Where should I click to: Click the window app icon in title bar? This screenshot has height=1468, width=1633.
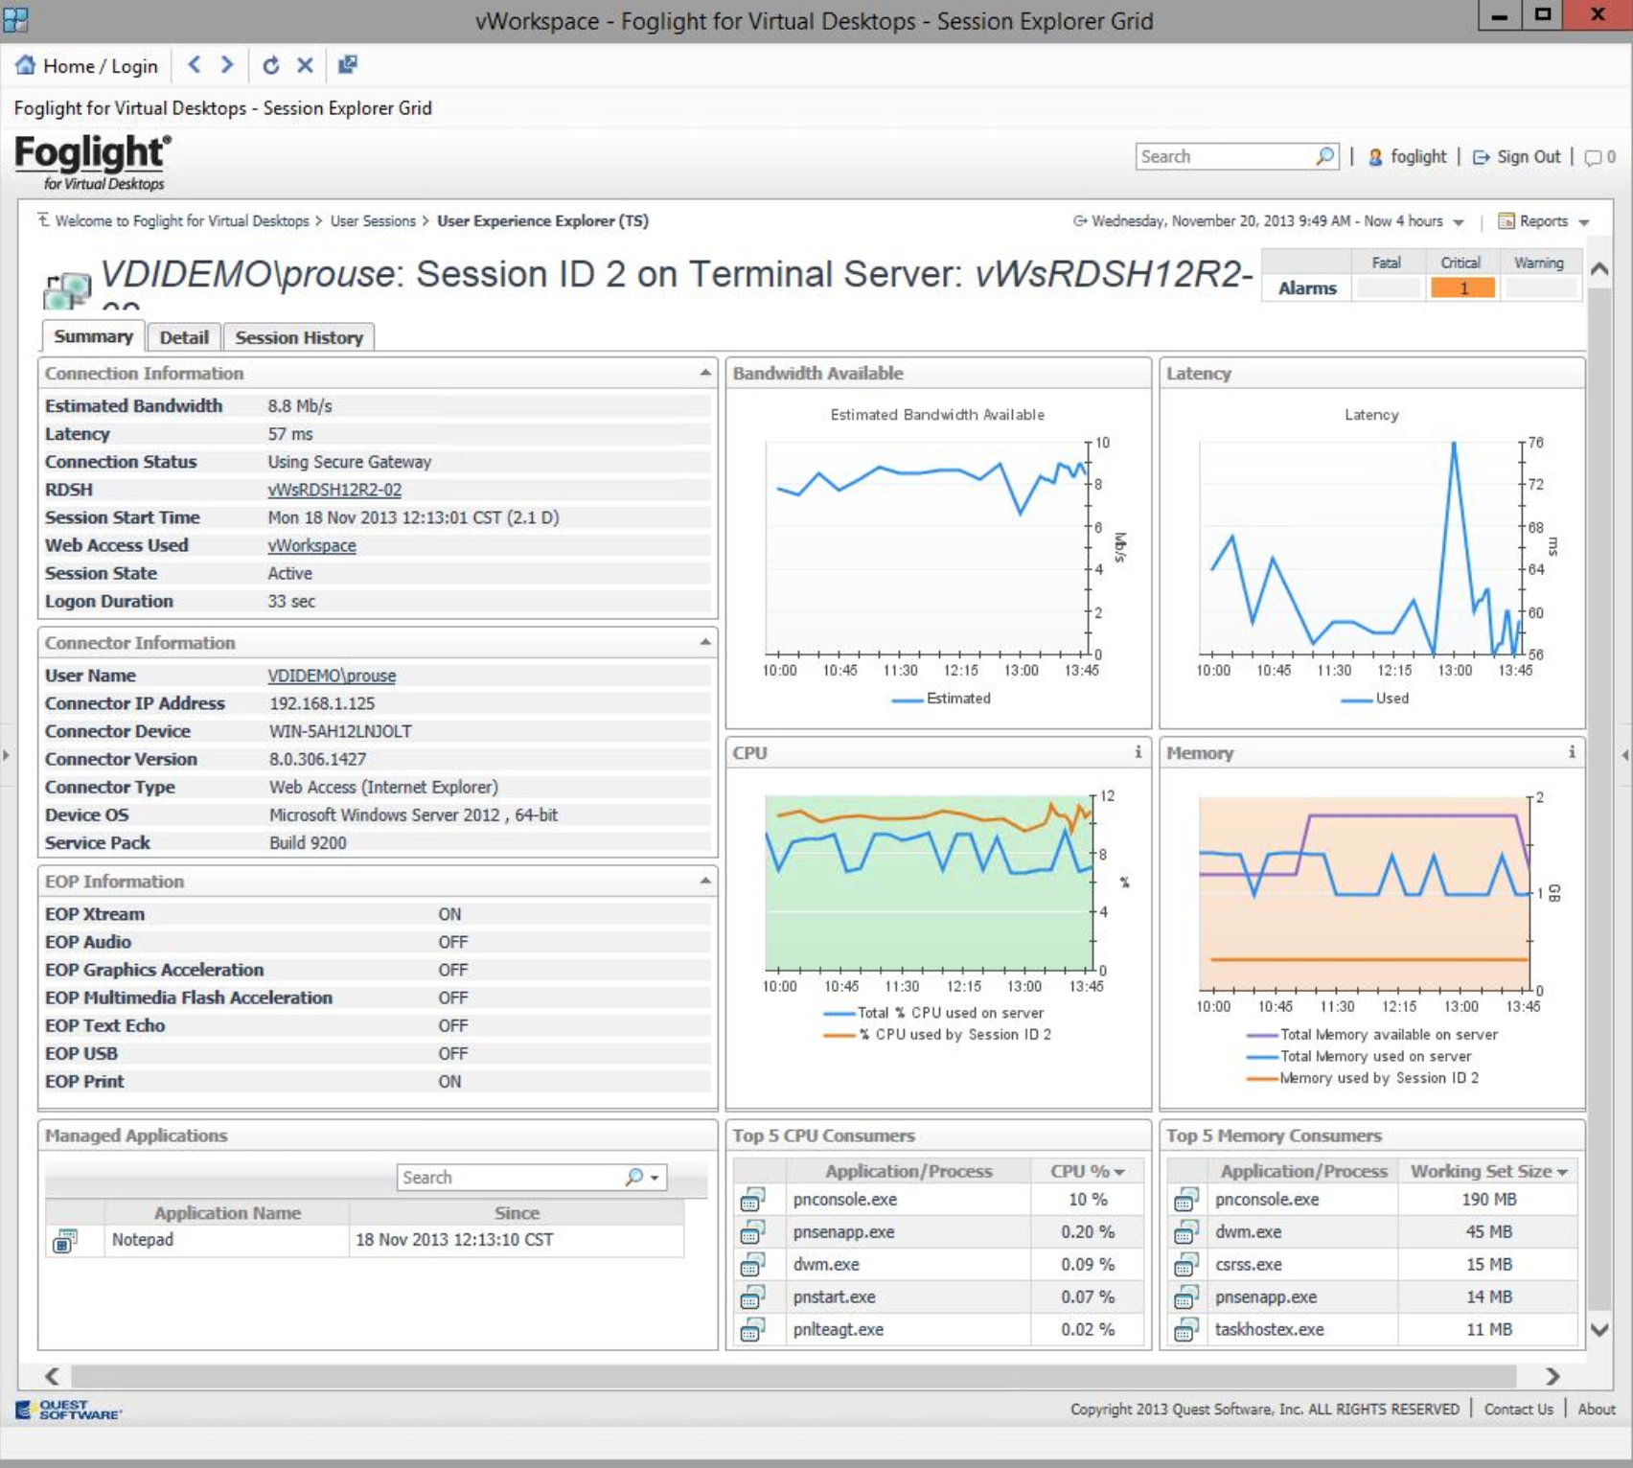click(15, 19)
